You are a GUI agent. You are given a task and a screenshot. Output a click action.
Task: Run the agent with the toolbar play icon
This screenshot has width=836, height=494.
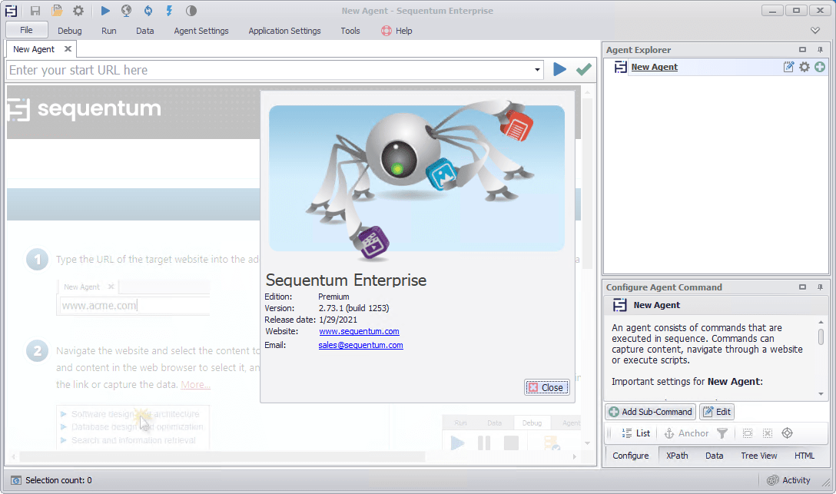coord(105,11)
